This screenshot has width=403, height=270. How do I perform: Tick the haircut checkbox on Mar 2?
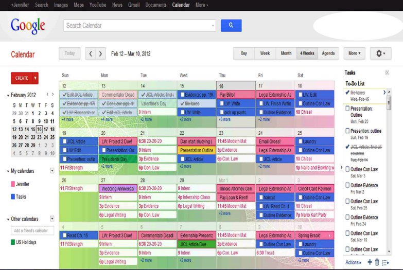click(261, 197)
